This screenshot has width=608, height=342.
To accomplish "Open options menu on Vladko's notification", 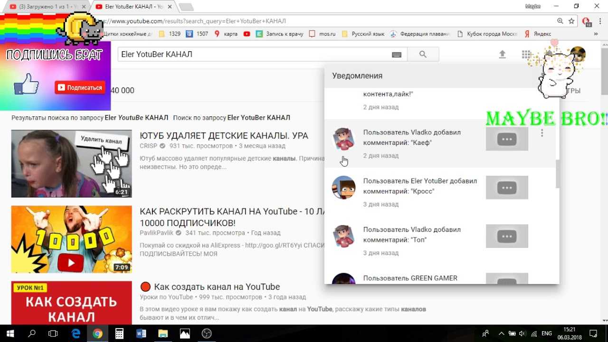I will pos(542,133).
